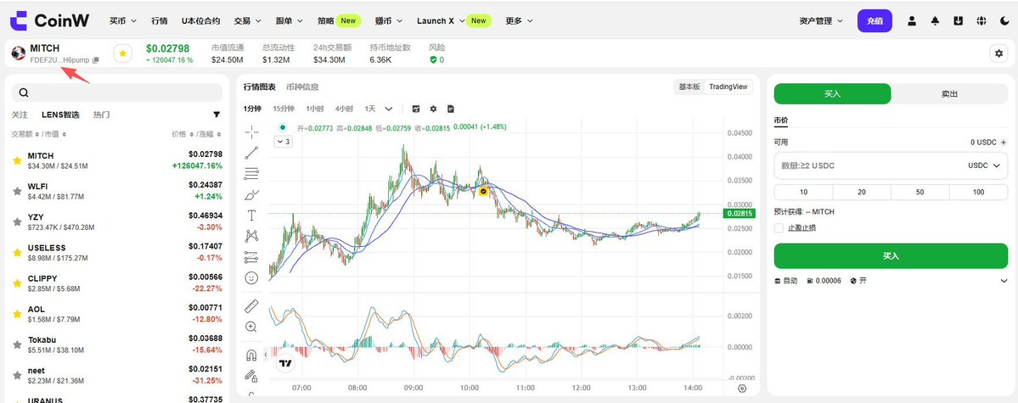The height and width of the screenshot is (403, 1018).
Task: Select the crosshair cursor tool
Action: [x=251, y=132]
